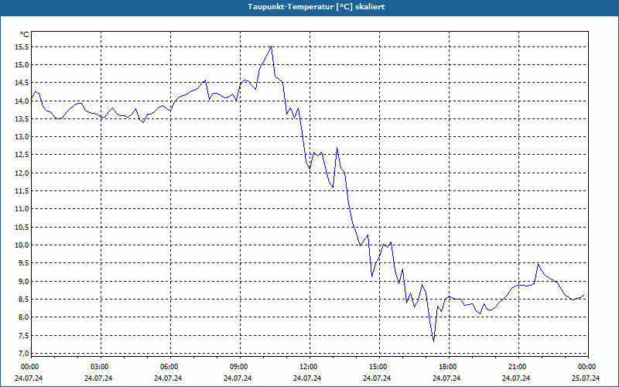Select the '25.07.24' date label
The image size is (619, 387).
point(586,378)
